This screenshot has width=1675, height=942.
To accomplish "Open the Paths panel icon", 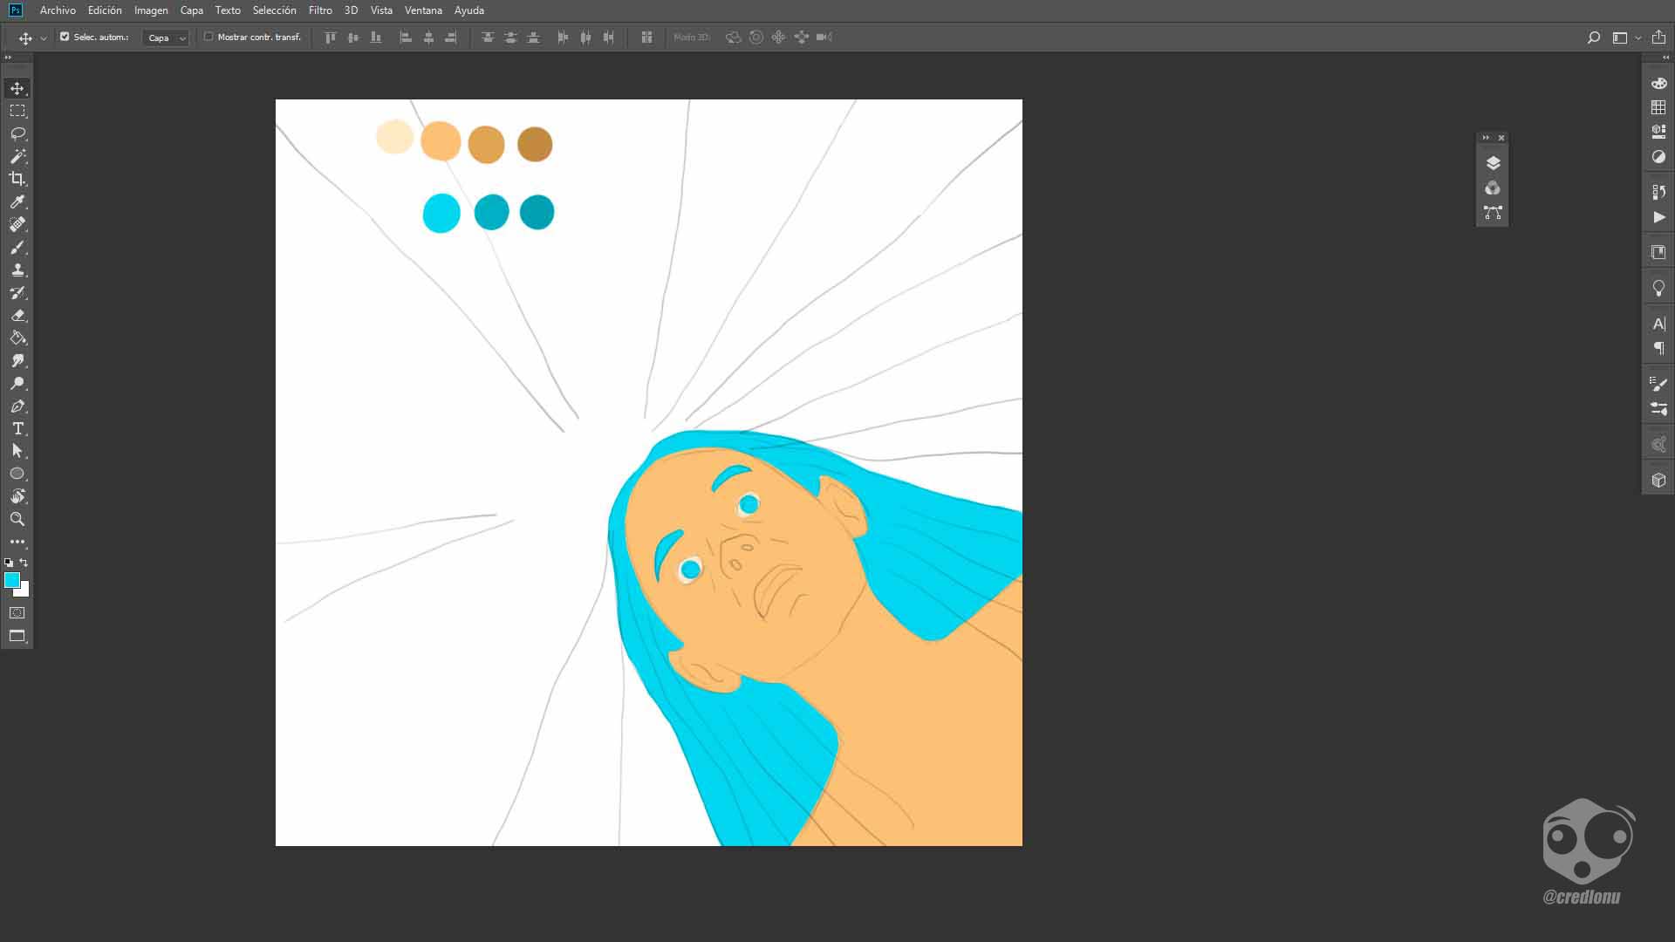I will point(1493,212).
